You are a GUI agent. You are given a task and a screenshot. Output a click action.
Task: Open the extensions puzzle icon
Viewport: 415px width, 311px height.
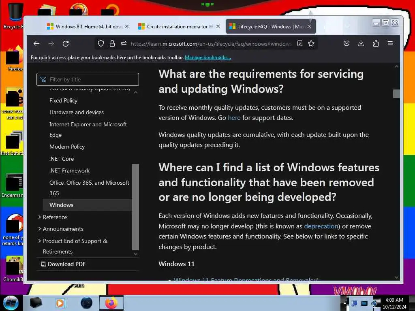[376, 44]
